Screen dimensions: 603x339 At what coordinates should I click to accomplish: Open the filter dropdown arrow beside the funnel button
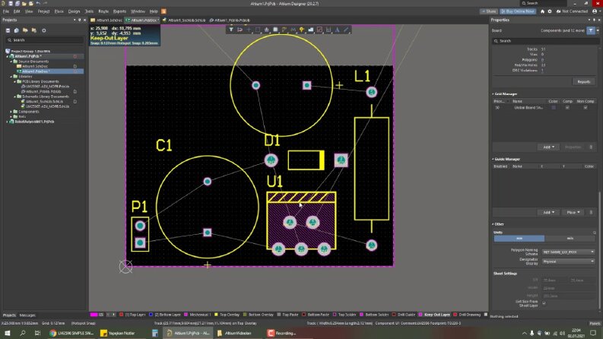click(598, 30)
